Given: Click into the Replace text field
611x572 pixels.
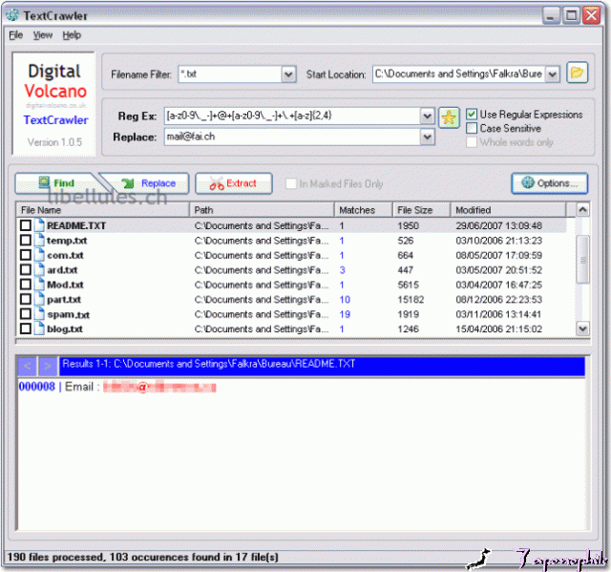Looking at the screenshot, I should click(292, 137).
